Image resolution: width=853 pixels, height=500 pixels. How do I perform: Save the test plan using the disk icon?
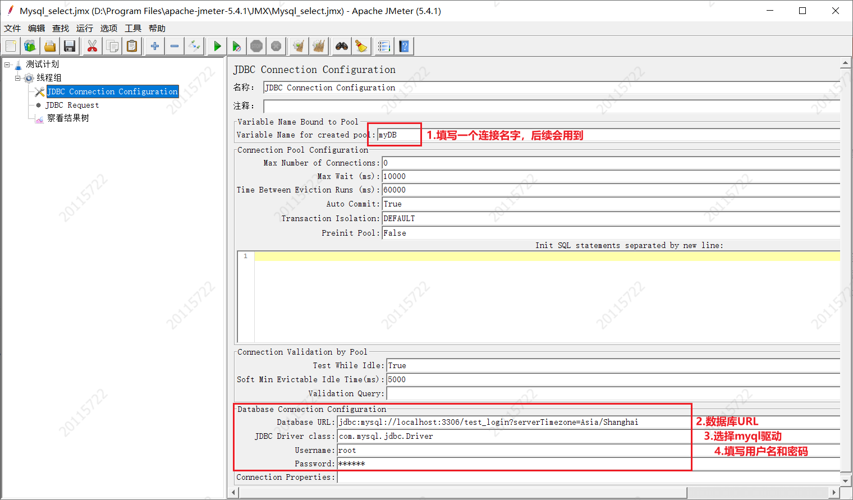pos(70,46)
